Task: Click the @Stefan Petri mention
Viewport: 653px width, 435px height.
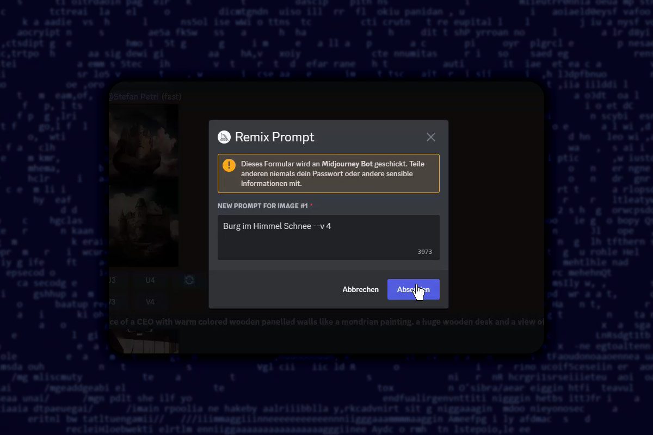Action: pyautogui.click(x=134, y=97)
